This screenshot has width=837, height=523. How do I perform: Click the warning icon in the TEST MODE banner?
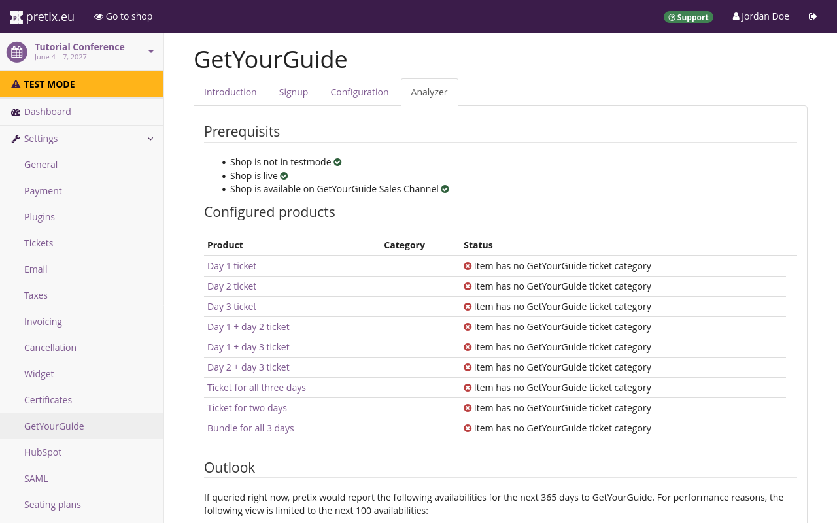pos(15,84)
